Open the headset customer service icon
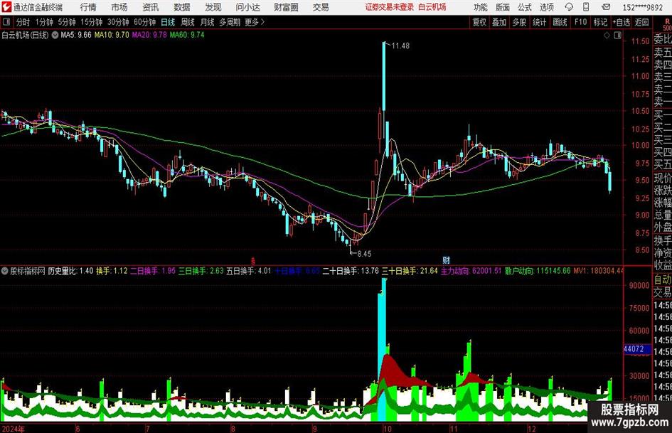The width and height of the screenshot is (672, 433). point(569,7)
